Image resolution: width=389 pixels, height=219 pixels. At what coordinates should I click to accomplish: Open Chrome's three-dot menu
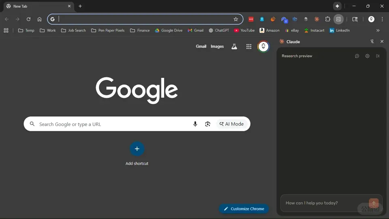pos(382,19)
